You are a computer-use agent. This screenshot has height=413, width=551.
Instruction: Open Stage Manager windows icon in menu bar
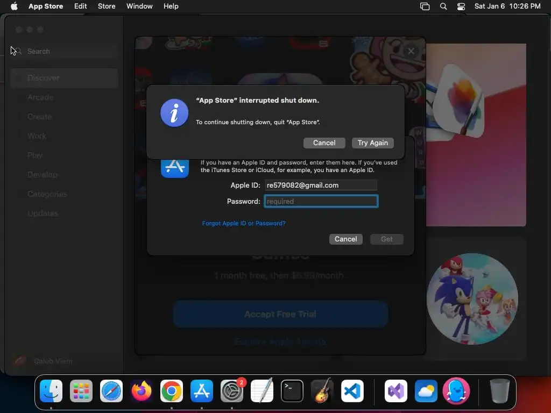(425, 6)
